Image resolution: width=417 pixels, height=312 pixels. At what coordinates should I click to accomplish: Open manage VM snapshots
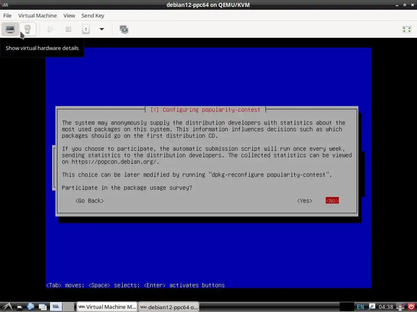(124, 29)
